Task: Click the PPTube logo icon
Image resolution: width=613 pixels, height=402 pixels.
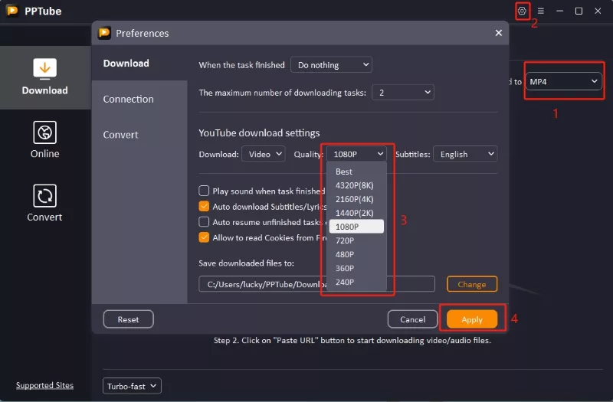Action: tap(12, 11)
